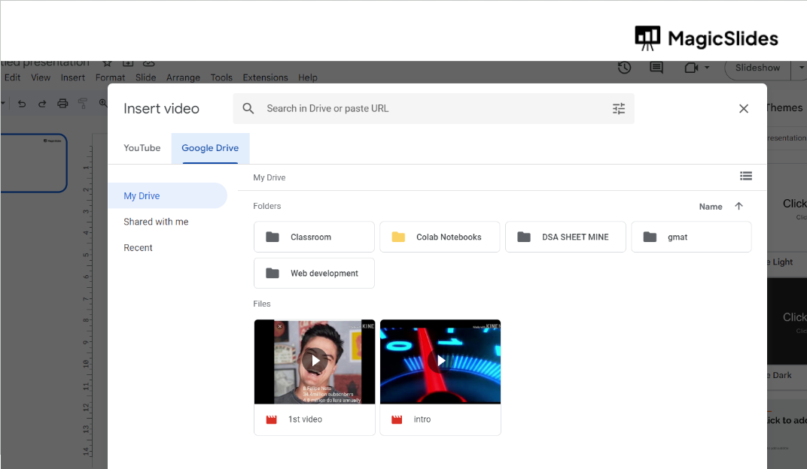This screenshot has width=807, height=469.
Task: Select the 1st video thumbnail
Action: (315, 362)
